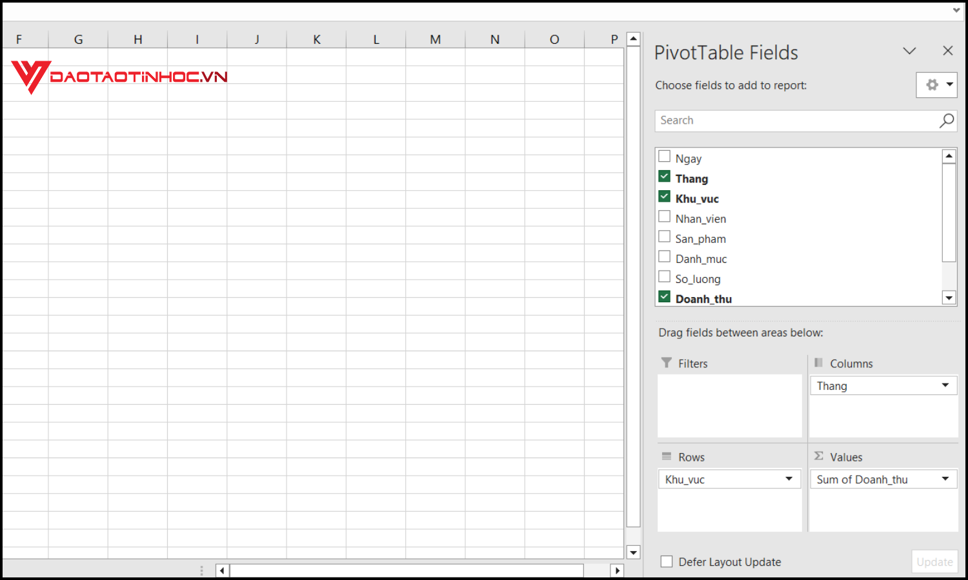Collapse the PivotTable Fields pane chevron
Screen dimensions: 968x580
(x=909, y=51)
